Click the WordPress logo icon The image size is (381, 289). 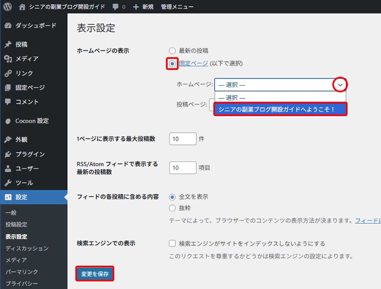click(x=6, y=6)
